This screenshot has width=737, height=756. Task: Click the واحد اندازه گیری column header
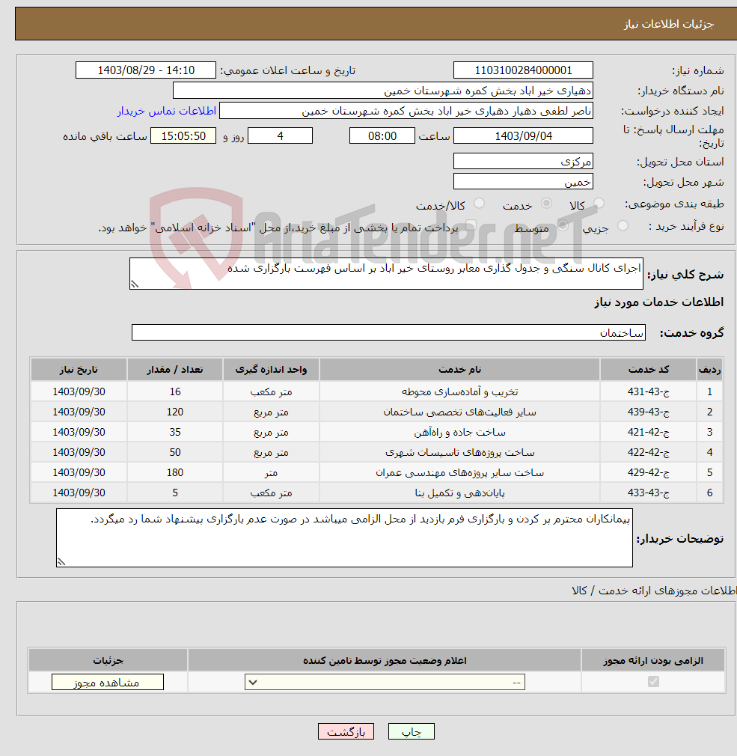pos(271,369)
